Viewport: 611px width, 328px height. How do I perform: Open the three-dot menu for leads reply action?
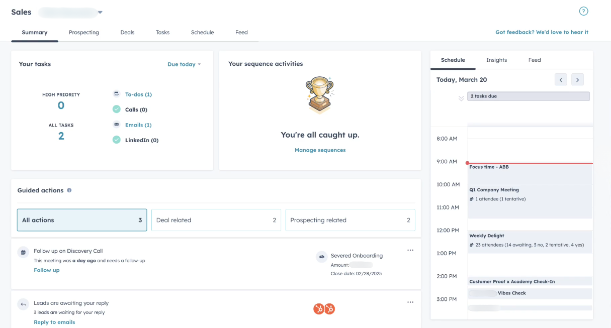coord(410,302)
